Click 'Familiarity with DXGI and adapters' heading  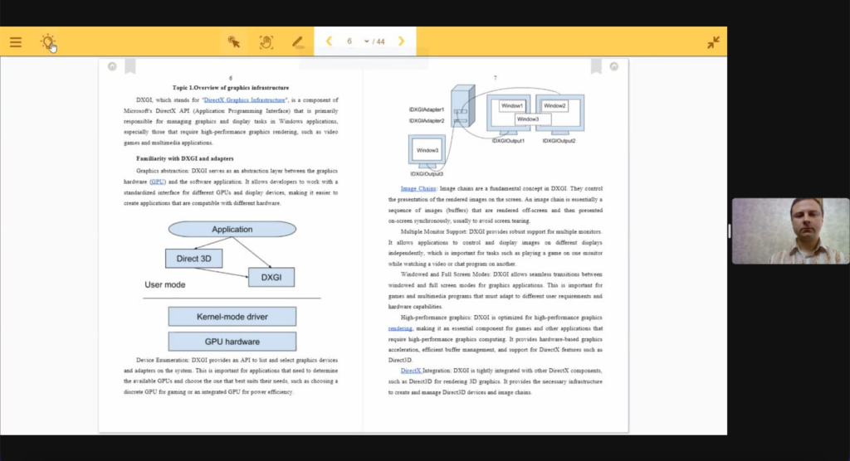(x=185, y=158)
